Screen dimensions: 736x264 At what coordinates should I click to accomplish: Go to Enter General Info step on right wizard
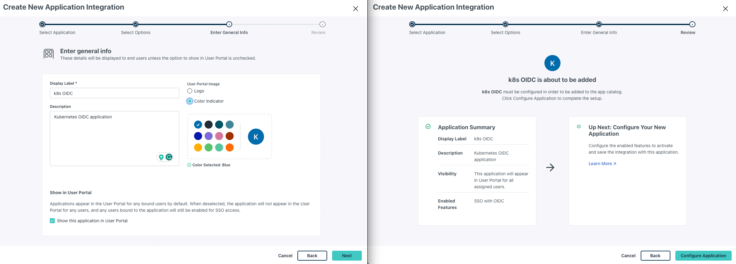click(599, 24)
